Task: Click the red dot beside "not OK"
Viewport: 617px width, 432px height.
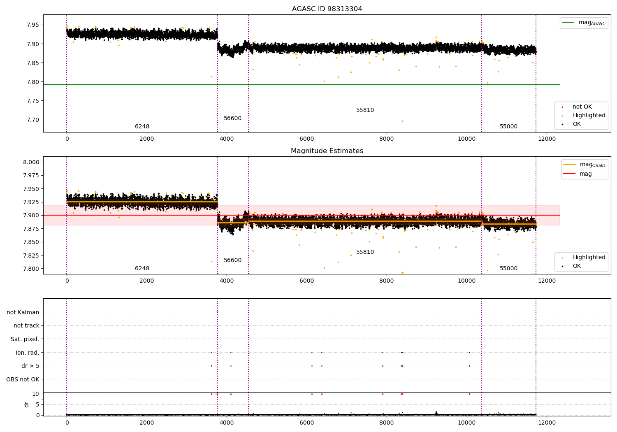Action: click(562, 107)
